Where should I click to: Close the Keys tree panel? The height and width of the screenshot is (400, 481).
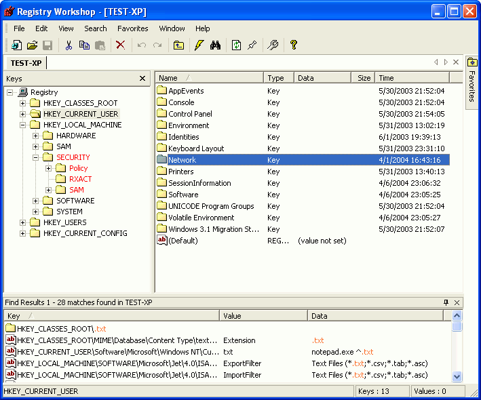click(142, 79)
